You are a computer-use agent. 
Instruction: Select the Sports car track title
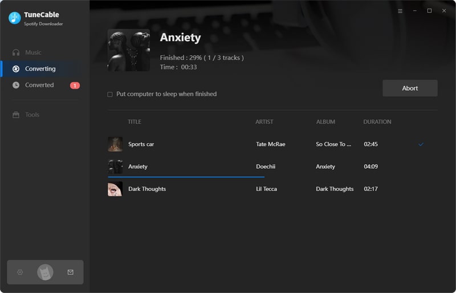click(x=141, y=144)
